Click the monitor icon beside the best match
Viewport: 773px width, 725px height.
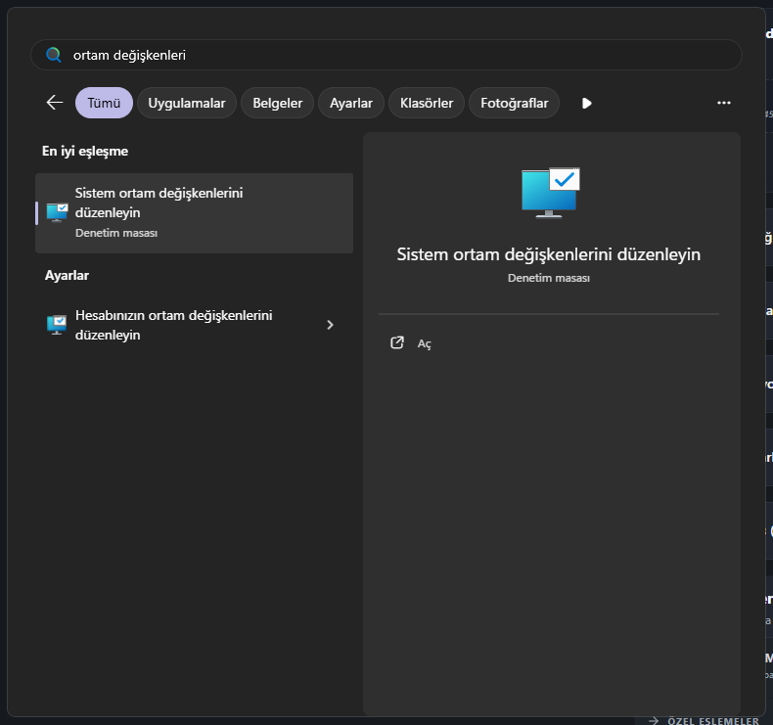[57, 212]
